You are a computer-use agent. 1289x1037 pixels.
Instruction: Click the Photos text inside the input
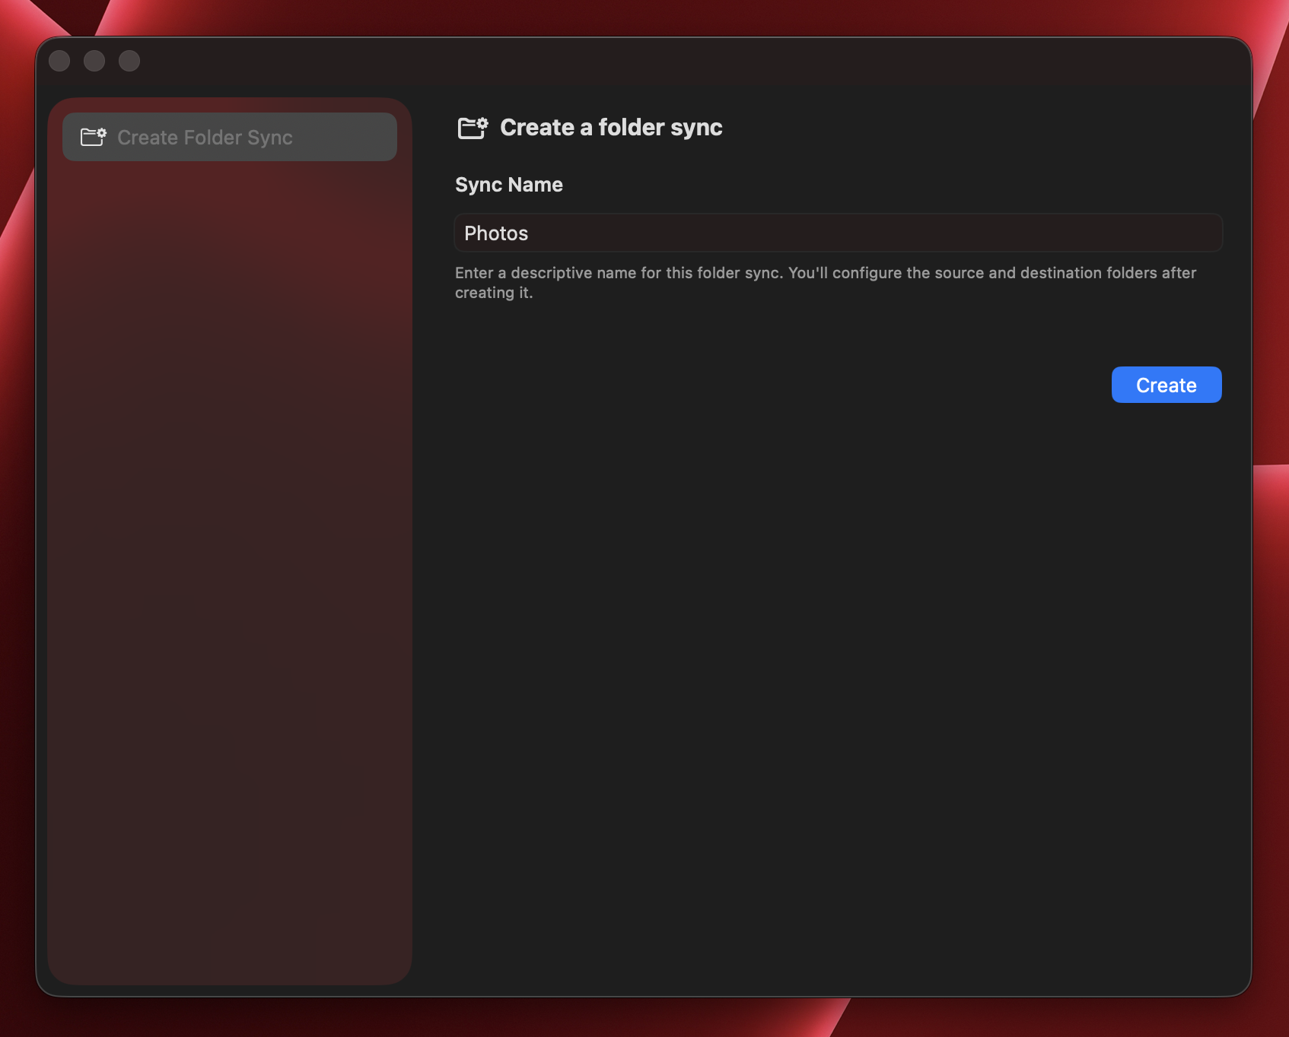[x=495, y=233]
